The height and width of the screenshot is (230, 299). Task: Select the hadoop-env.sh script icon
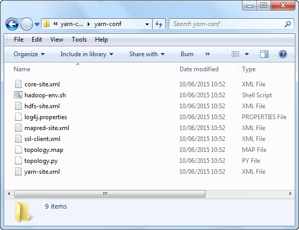click(x=18, y=95)
